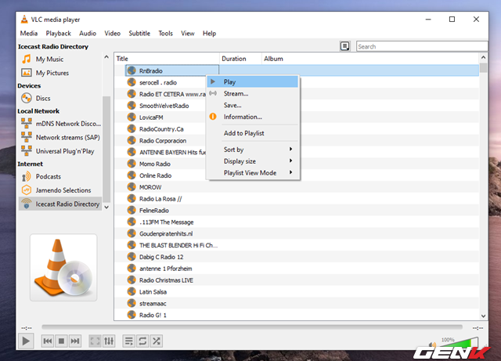Open Jamendo Selections
Image resolution: width=501 pixels, height=361 pixels.
63,190
